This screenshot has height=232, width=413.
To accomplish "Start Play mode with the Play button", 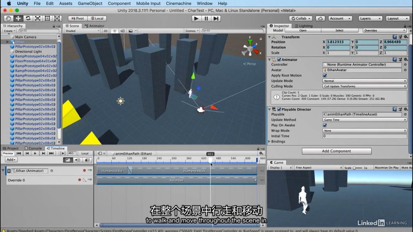I will [196, 19].
